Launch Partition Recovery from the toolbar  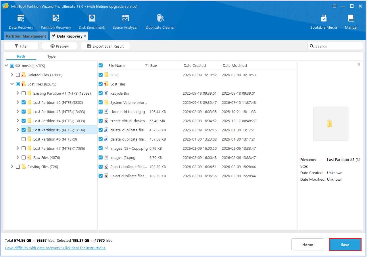tap(56, 18)
